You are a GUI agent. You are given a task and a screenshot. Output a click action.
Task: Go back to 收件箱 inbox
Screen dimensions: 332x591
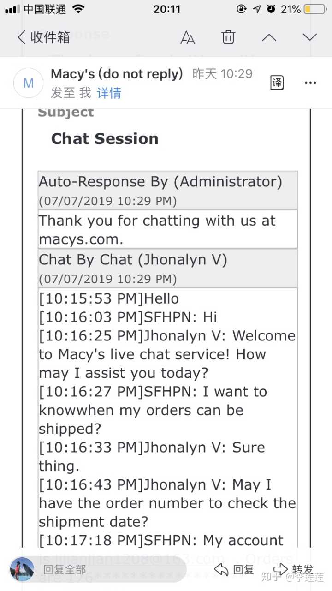(x=43, y=37)
